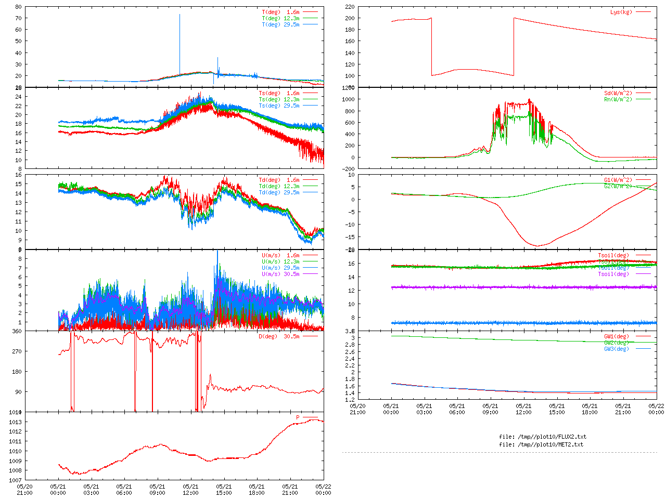Select the 'Ts(deg) 1.6m' legend label
This screenshot has width=666, height=499.
tap(279, 94)
